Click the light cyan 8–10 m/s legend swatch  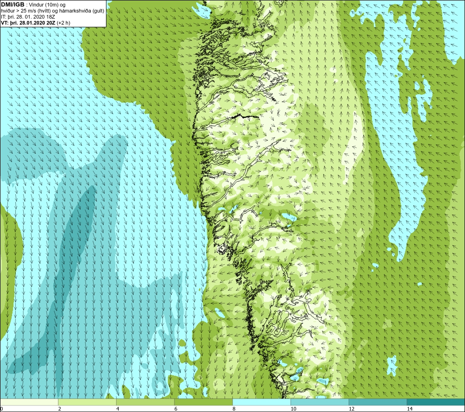(x=261, y=402)
